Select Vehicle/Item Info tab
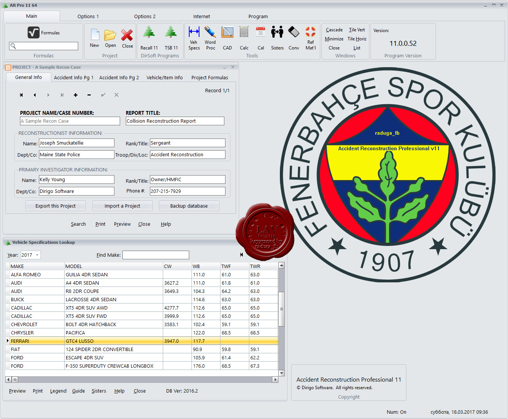The image size is (508, 419). 165,77
